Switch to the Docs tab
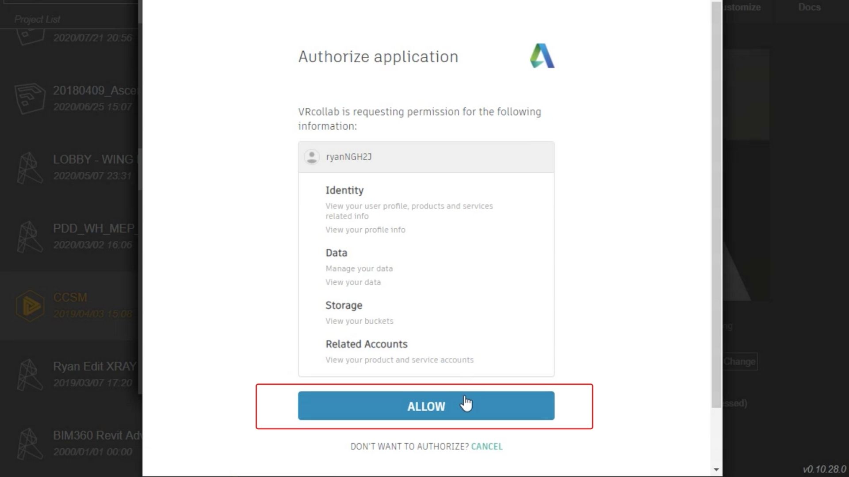 809,8
